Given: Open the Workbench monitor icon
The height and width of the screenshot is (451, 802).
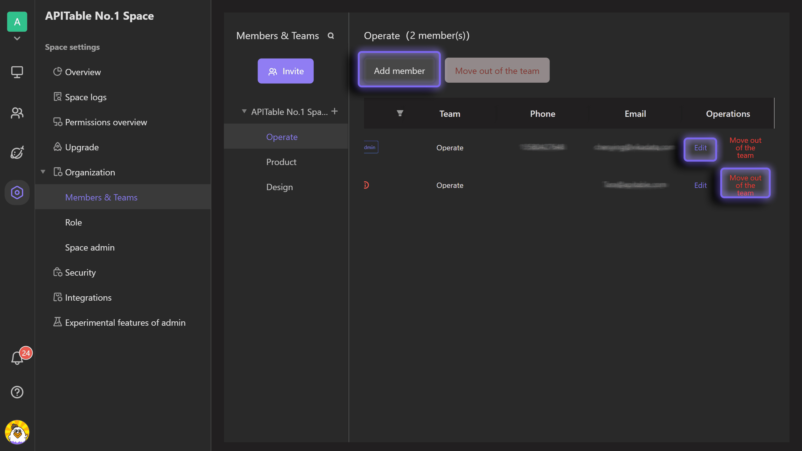Looking at the screenshot, I should 17,72.
